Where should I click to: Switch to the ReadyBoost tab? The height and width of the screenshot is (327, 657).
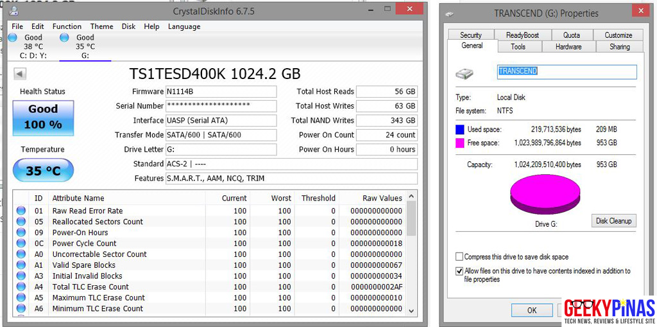(x=522, y=35)
